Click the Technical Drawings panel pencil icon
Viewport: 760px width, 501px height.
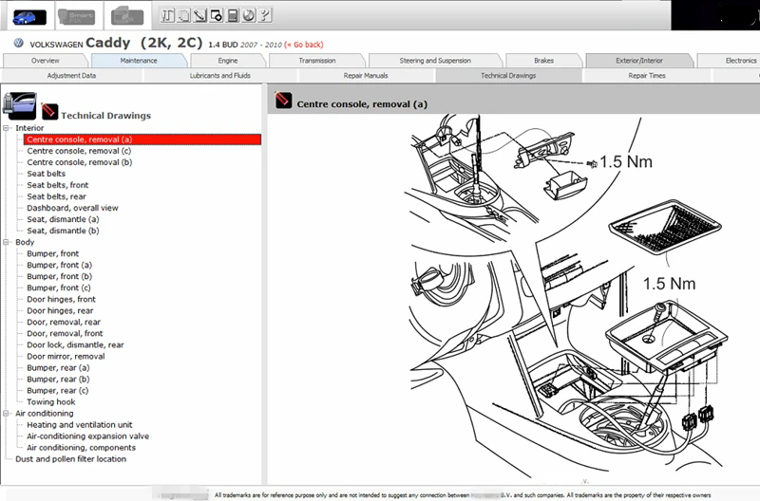49,111
